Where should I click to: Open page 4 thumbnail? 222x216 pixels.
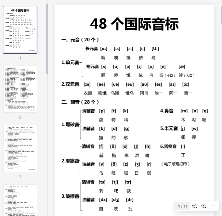pos(20,200)
